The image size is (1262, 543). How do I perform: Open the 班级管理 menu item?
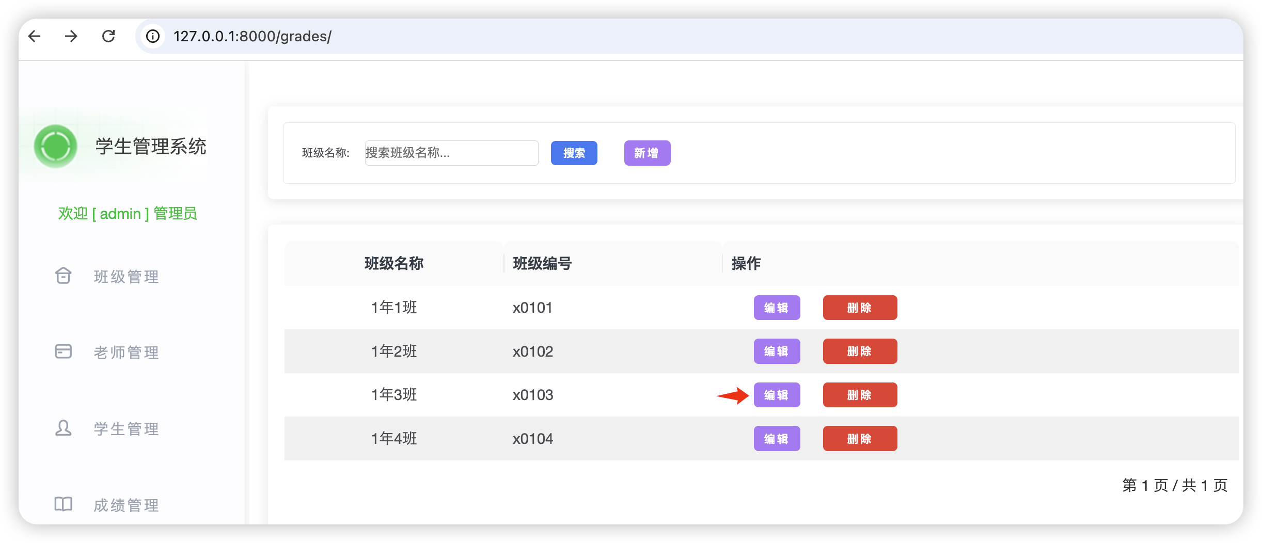(126, 277)
